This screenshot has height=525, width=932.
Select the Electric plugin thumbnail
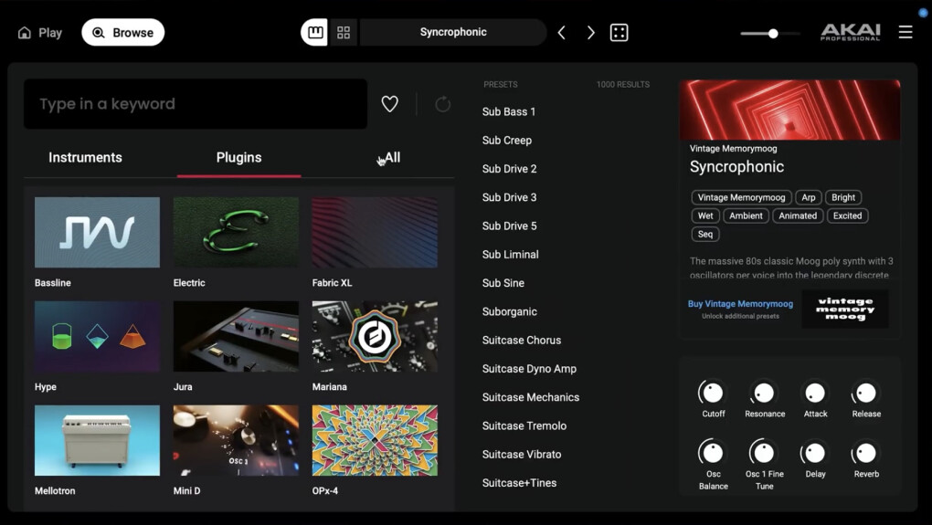[x=236, y=232]
